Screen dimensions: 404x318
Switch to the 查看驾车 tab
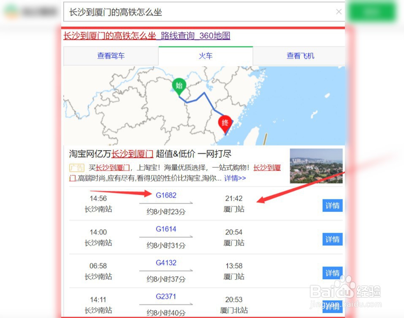coord(111,56)
